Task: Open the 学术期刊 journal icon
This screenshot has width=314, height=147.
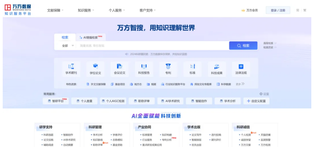Action: (71, 66)
